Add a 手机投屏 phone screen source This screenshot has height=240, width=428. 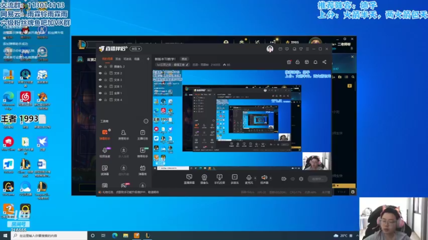pyautogui.click(x=219, y=179)
